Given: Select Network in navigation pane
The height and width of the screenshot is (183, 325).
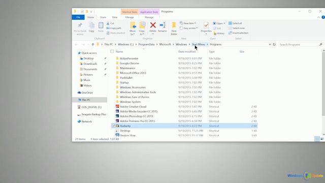Looking at the screenshot, I should point(85,121).
